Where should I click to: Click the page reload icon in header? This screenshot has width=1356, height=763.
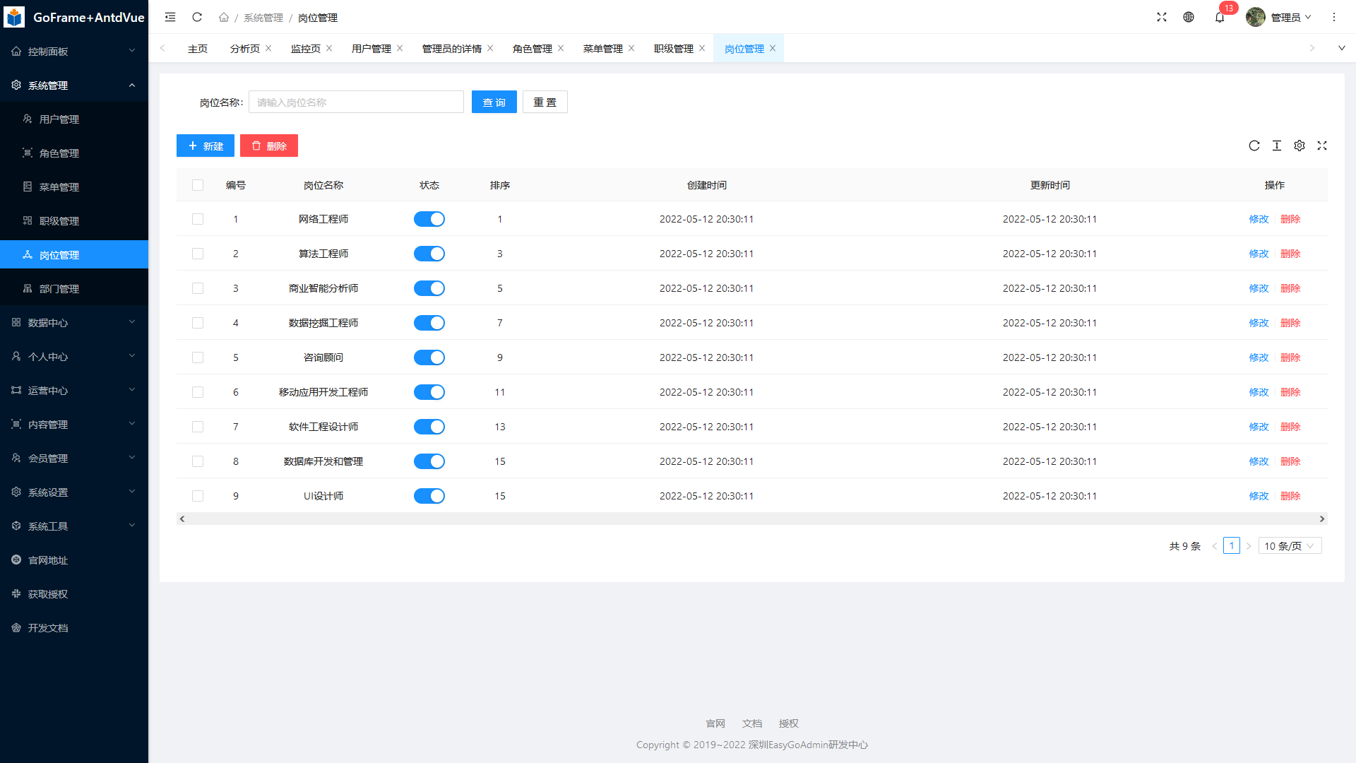coord(197,17)
